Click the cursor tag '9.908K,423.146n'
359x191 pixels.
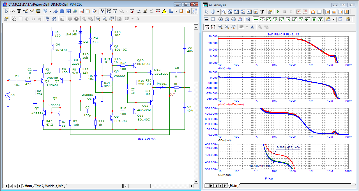point(288,147)
